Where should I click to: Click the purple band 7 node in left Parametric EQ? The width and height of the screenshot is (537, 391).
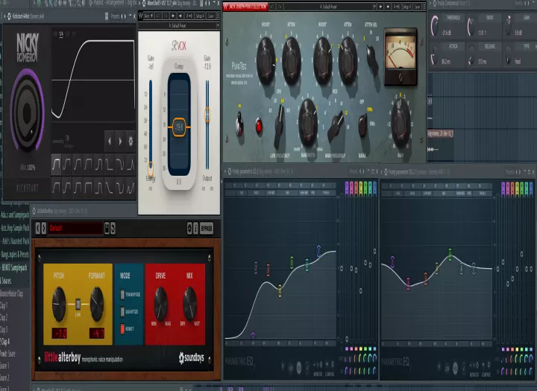click(319, 251)
